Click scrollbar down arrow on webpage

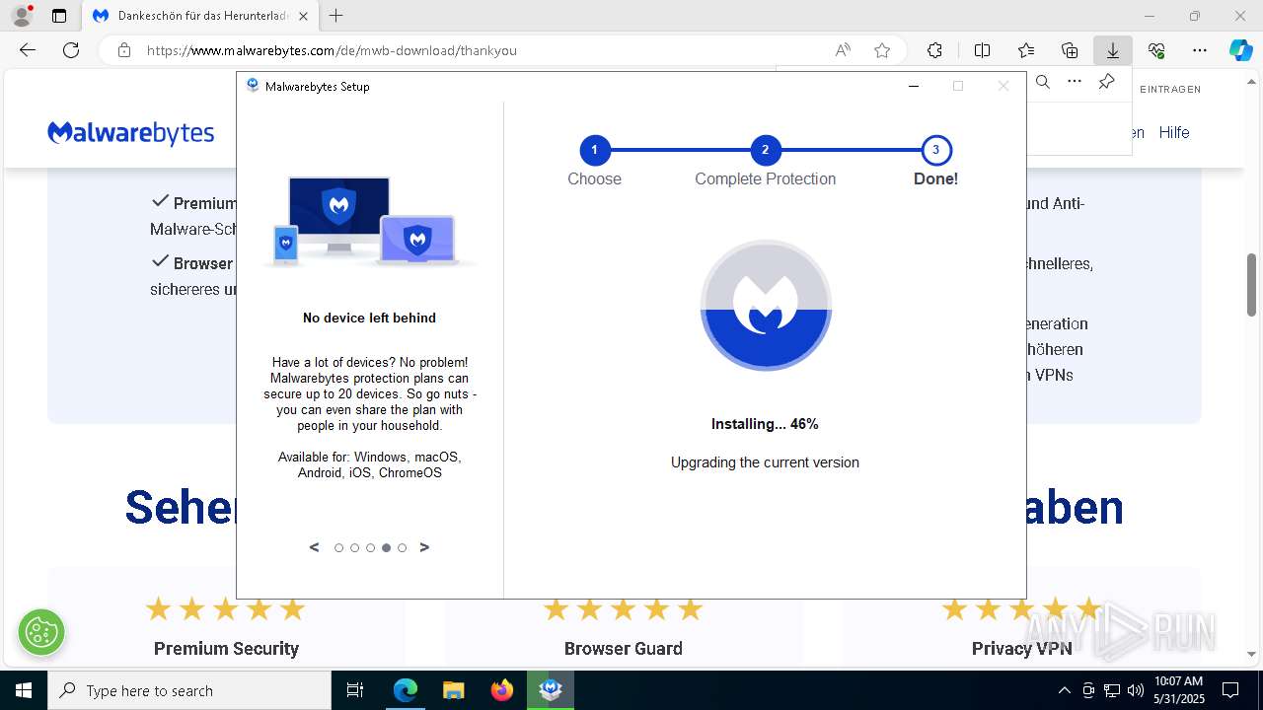point(1251,654)
